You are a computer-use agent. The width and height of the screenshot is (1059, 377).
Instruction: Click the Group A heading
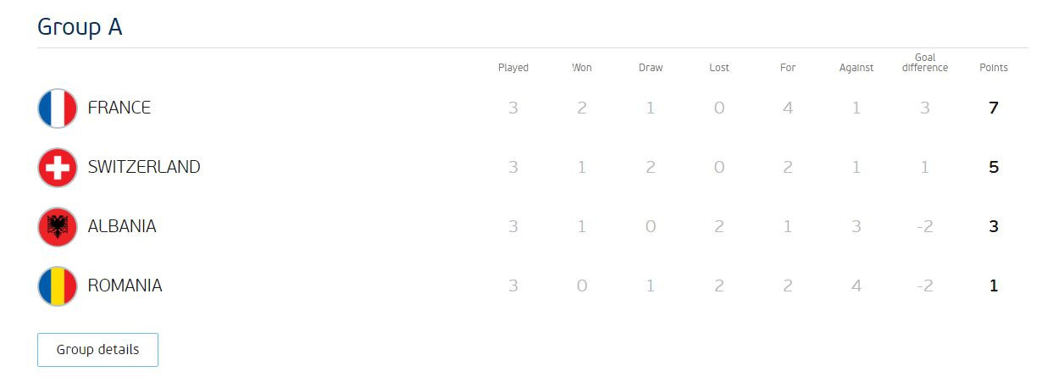pos(80,27)
